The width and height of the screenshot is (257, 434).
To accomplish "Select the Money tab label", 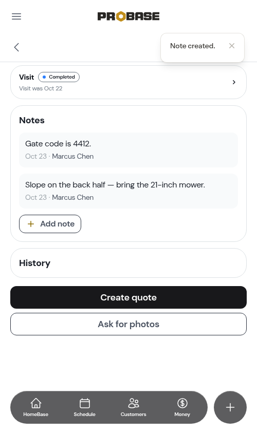I will click(182, 414).
